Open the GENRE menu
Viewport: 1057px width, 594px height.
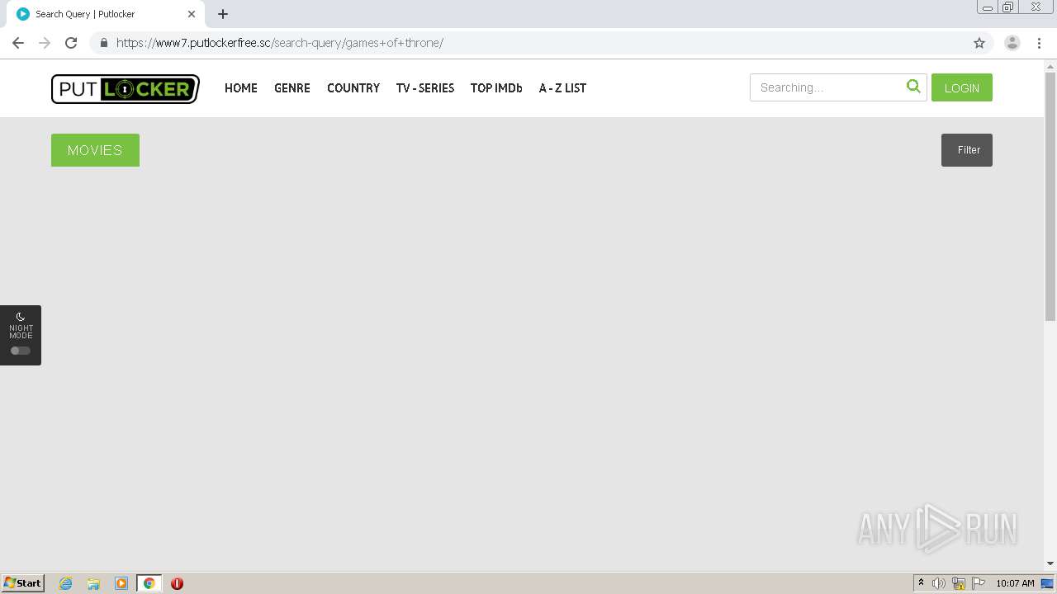pos(292,88)
